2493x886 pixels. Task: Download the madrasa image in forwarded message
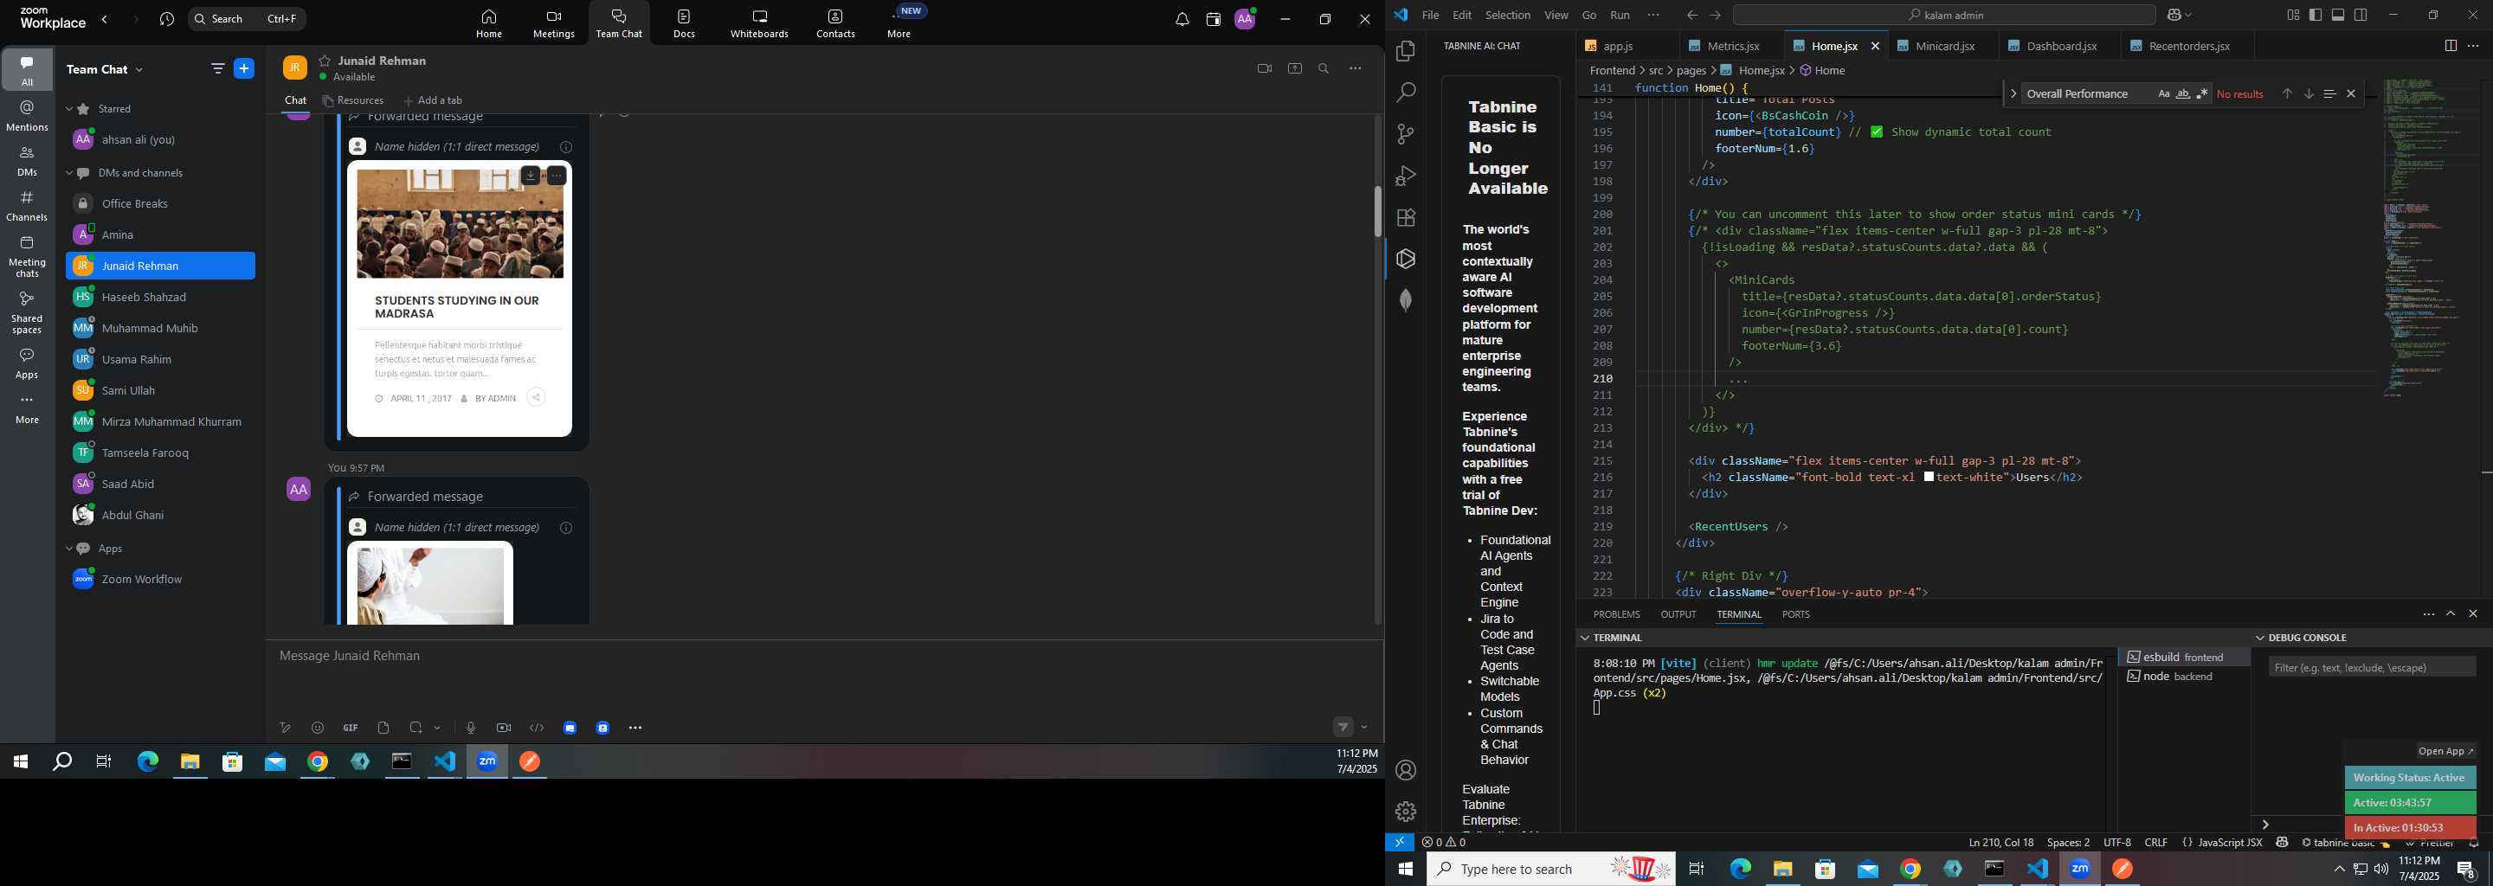pyautogui.click(x=531, y=176)
